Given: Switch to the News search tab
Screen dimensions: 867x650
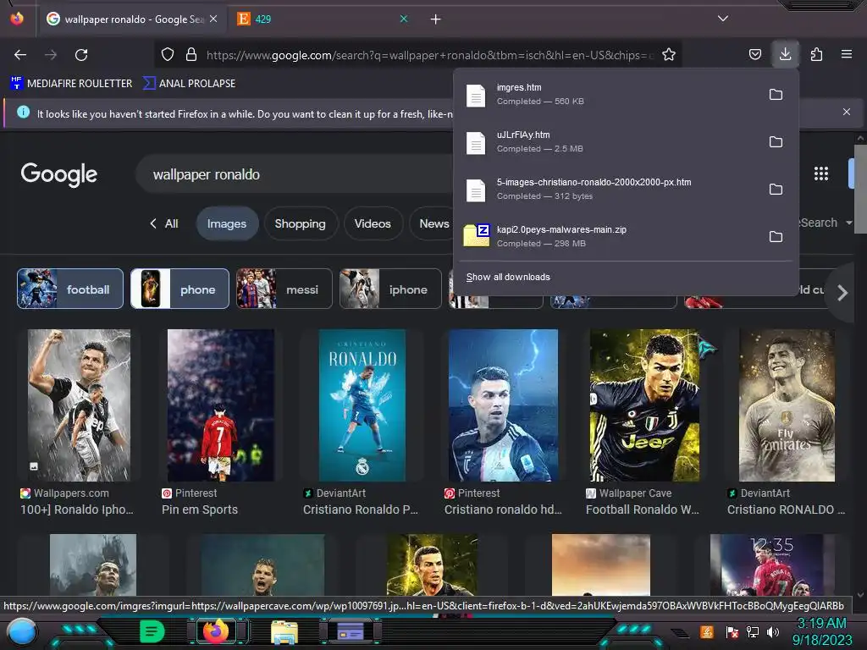Looking at the screenshot, I should pyautogui.click(x=434, y=223).
